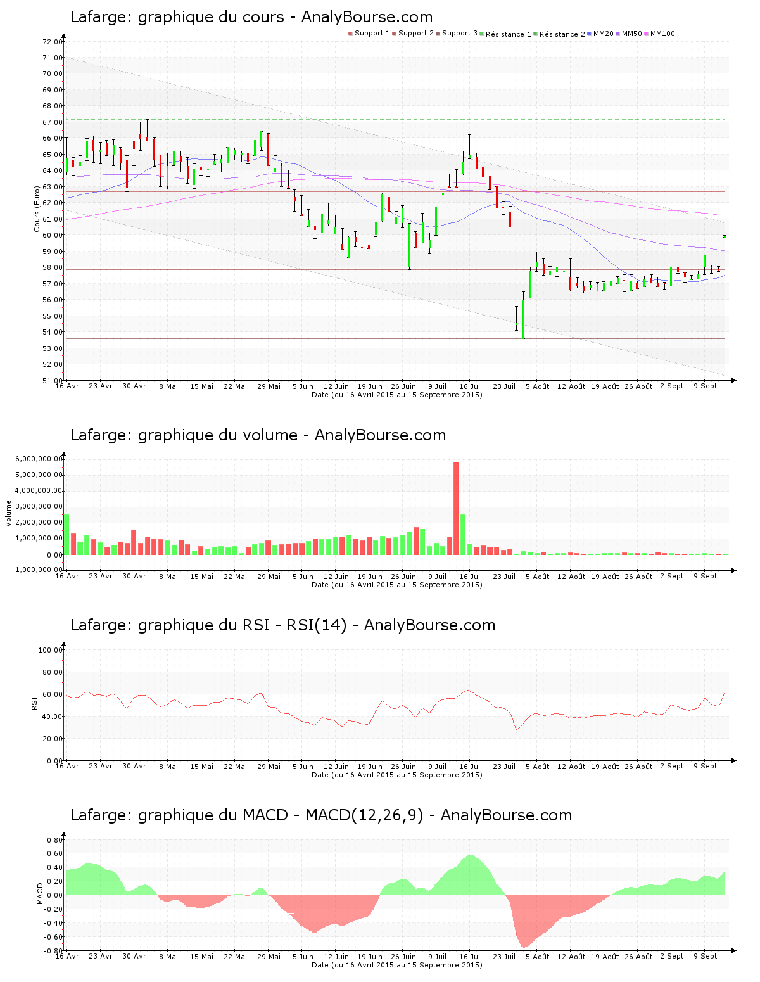The height and width of the screenshot is (982, 760).
Task: Click the 'Cours (Euro)' axis label
Action: pyautogui.click(x=37, y=208)
